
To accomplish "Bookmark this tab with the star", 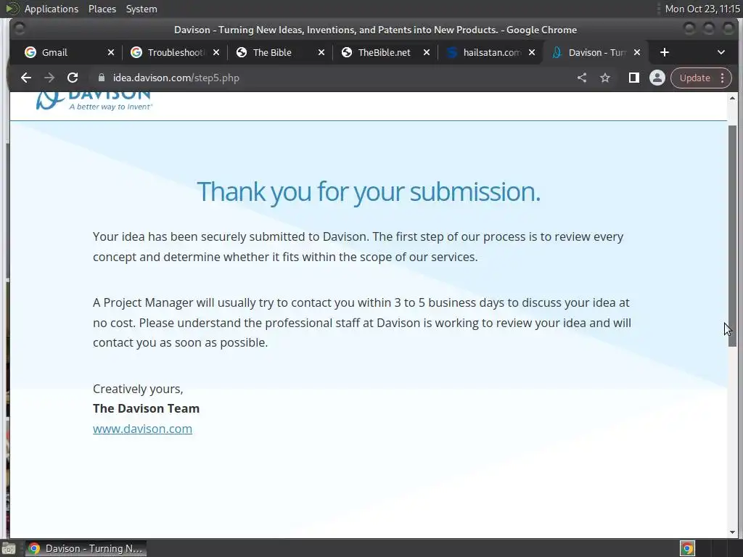I will click(x=605, y=78).
